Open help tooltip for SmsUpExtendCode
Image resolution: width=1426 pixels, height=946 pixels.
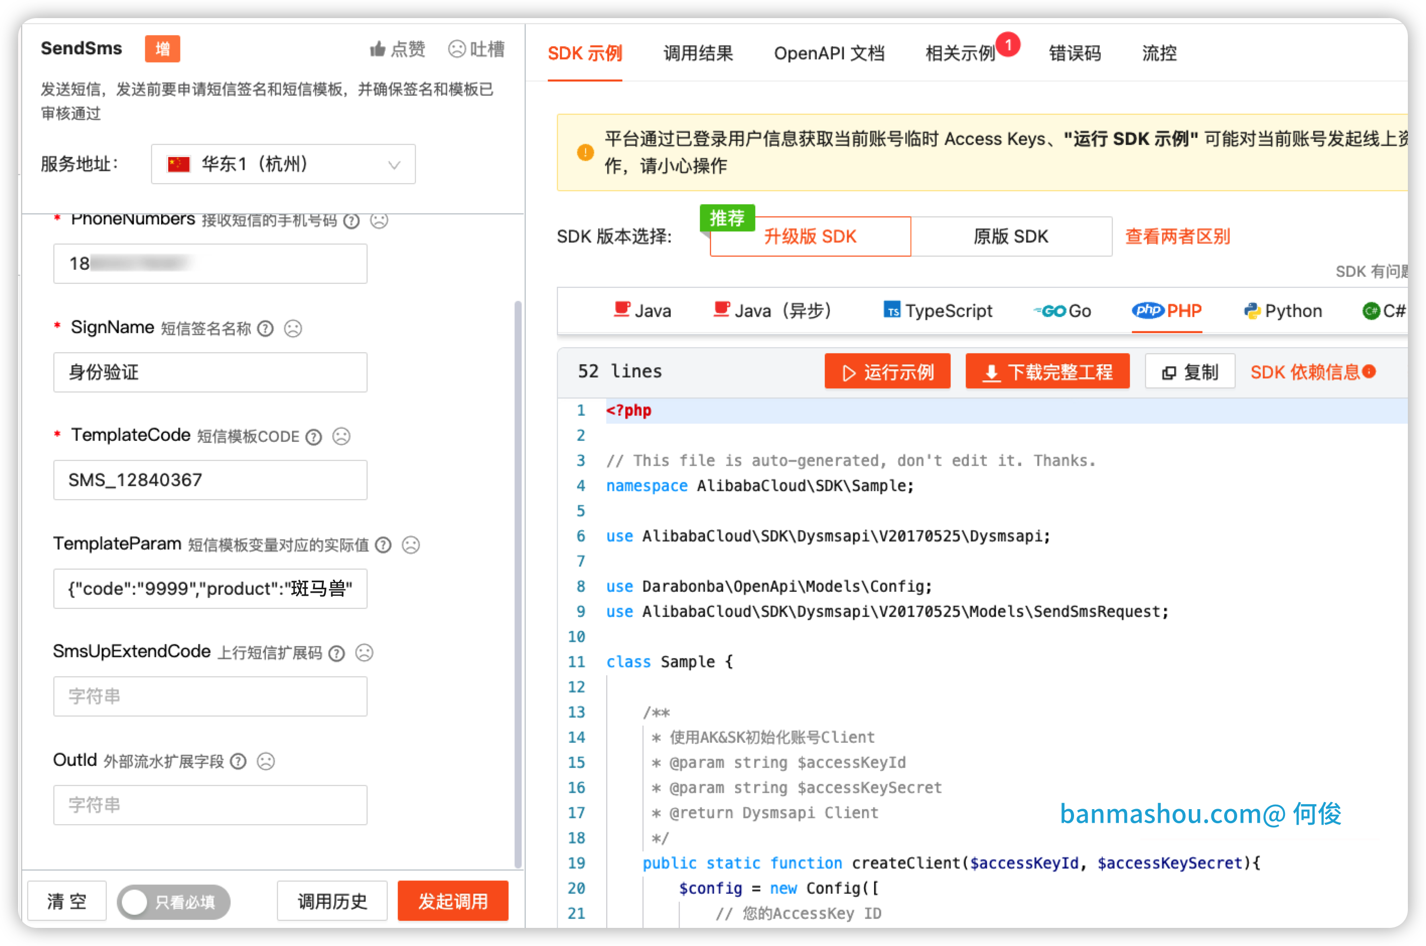pyautogui.click(x=336, y=653)
